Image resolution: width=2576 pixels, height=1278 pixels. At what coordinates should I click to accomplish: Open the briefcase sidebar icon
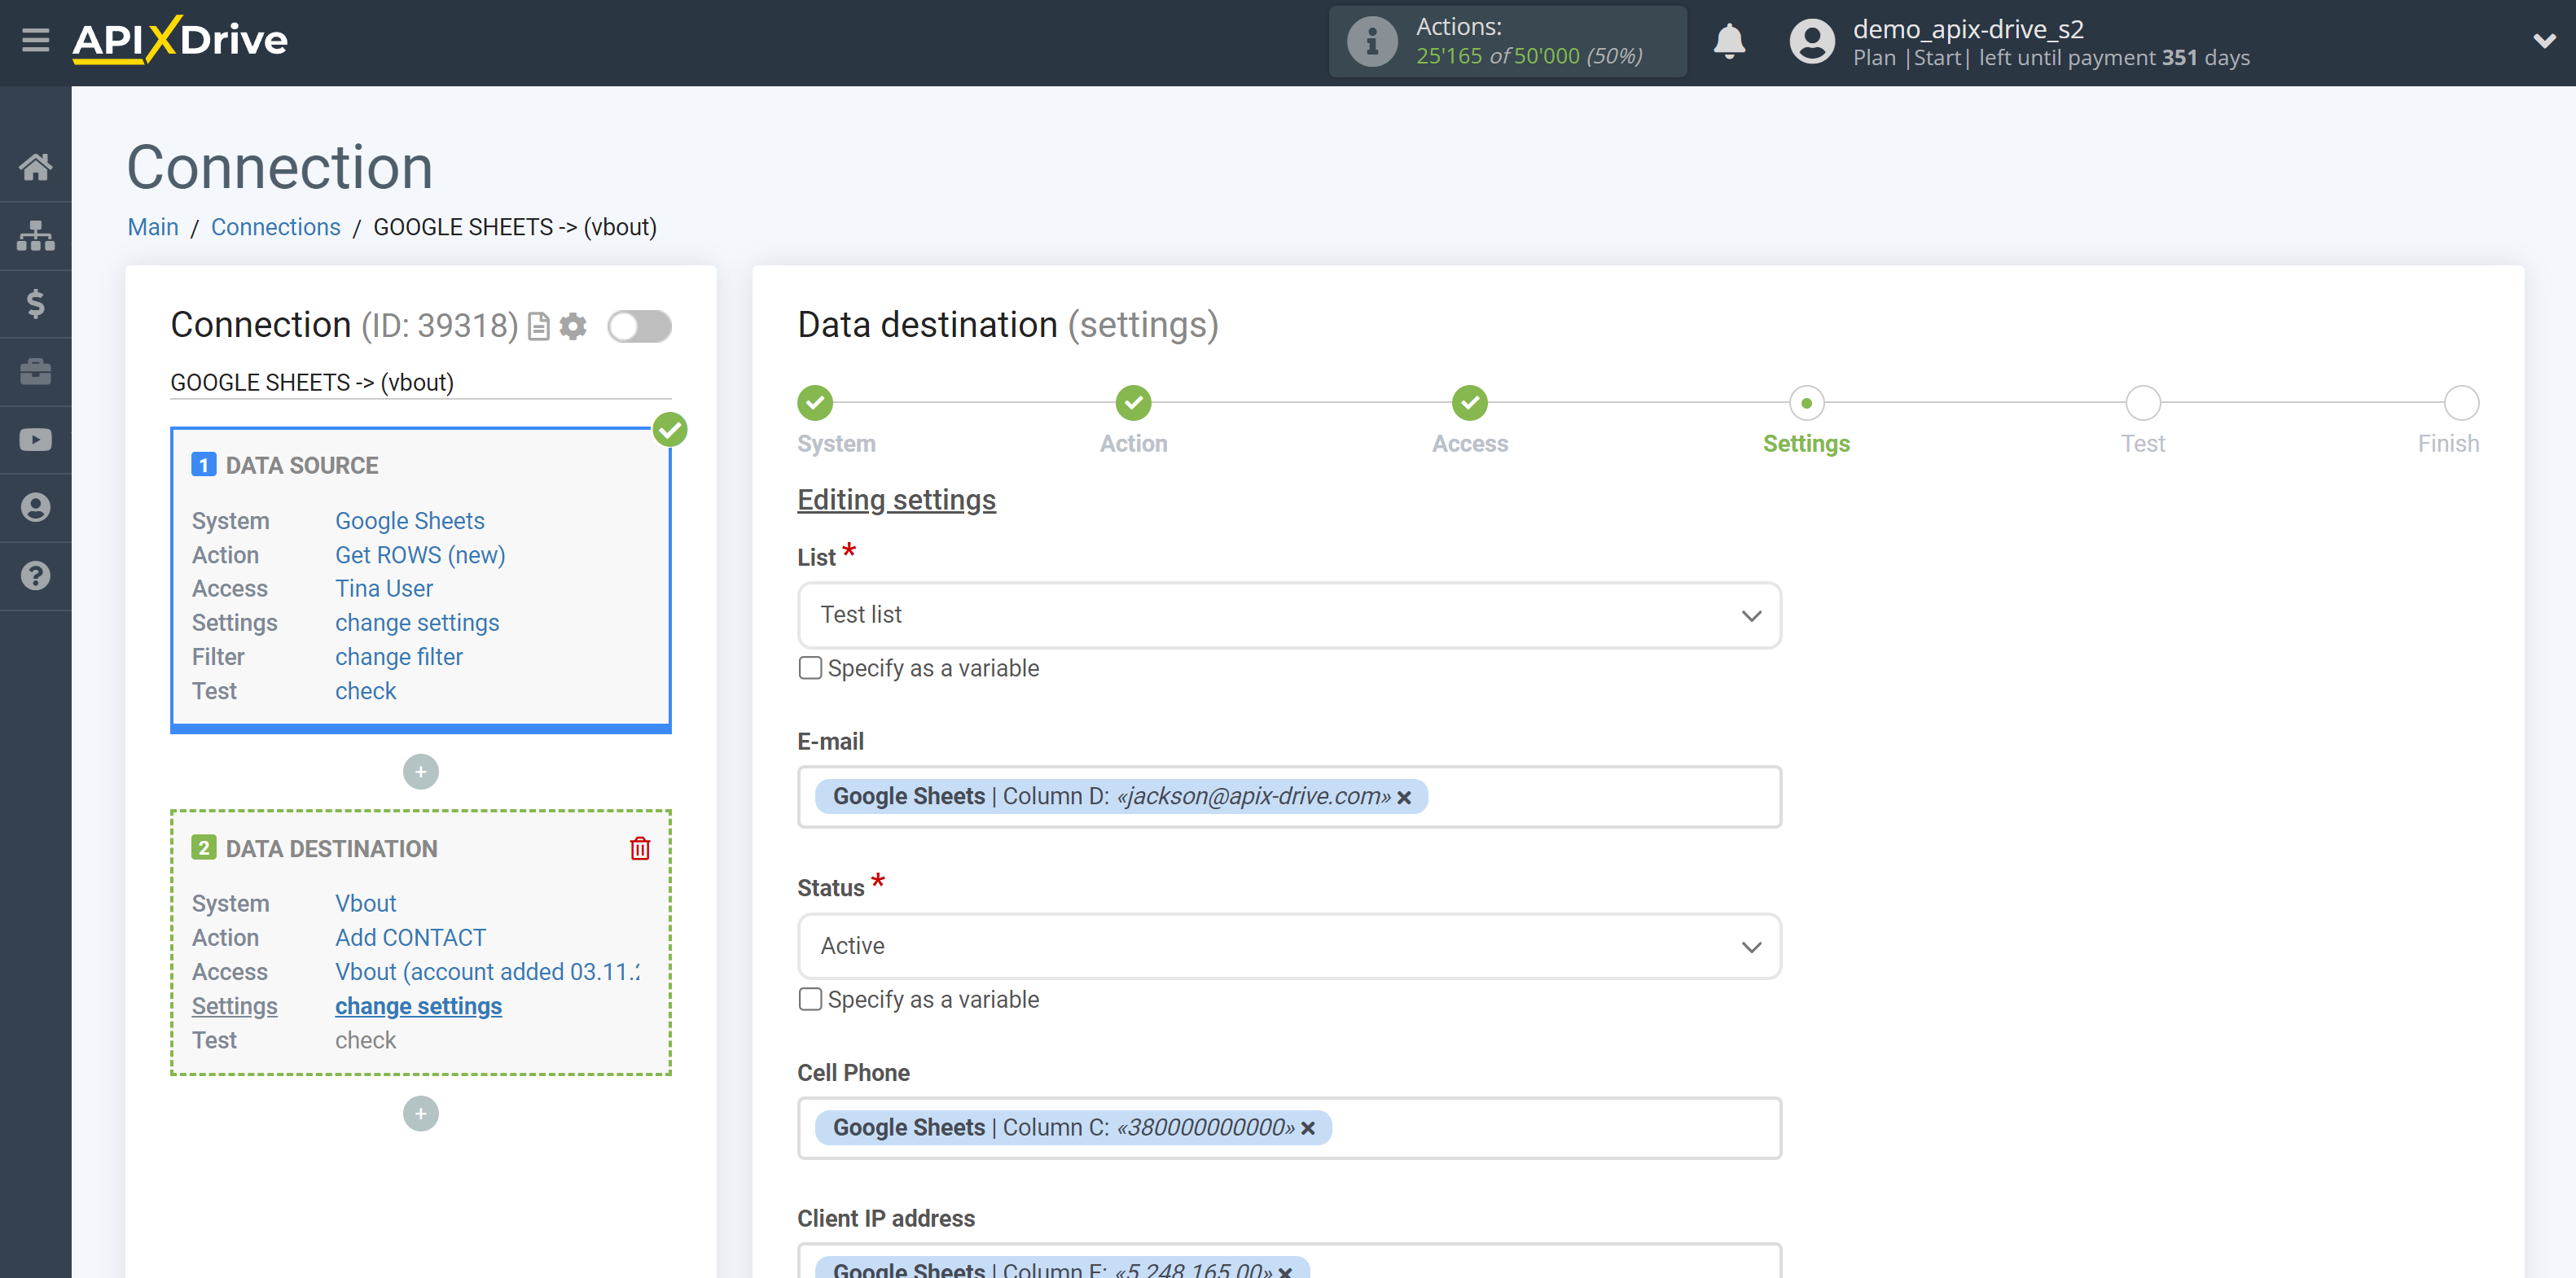(x=36, y=372)
